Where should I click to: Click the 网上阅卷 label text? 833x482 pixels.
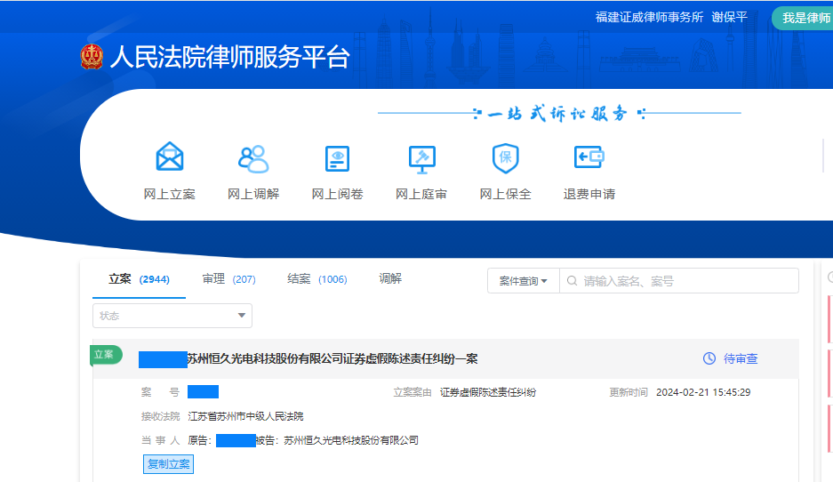337,194
